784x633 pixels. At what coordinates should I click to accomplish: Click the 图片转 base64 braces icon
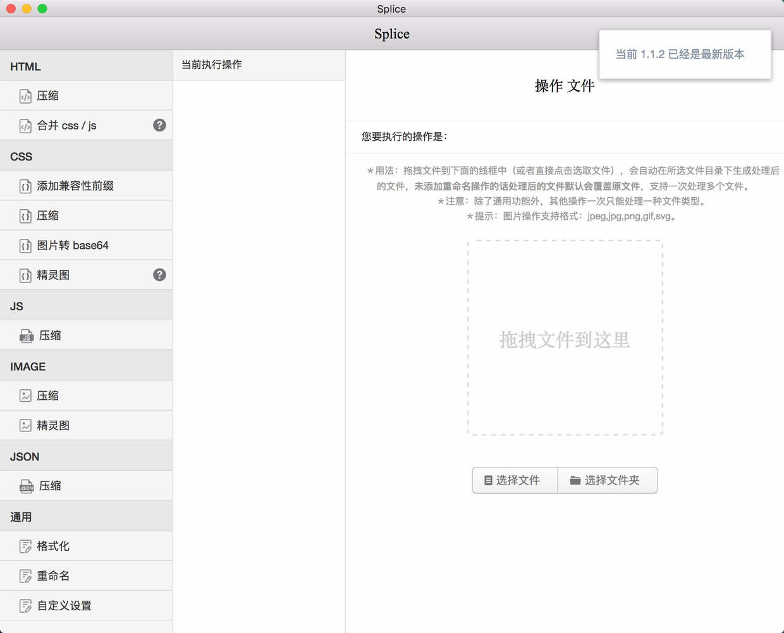(25, 246)
